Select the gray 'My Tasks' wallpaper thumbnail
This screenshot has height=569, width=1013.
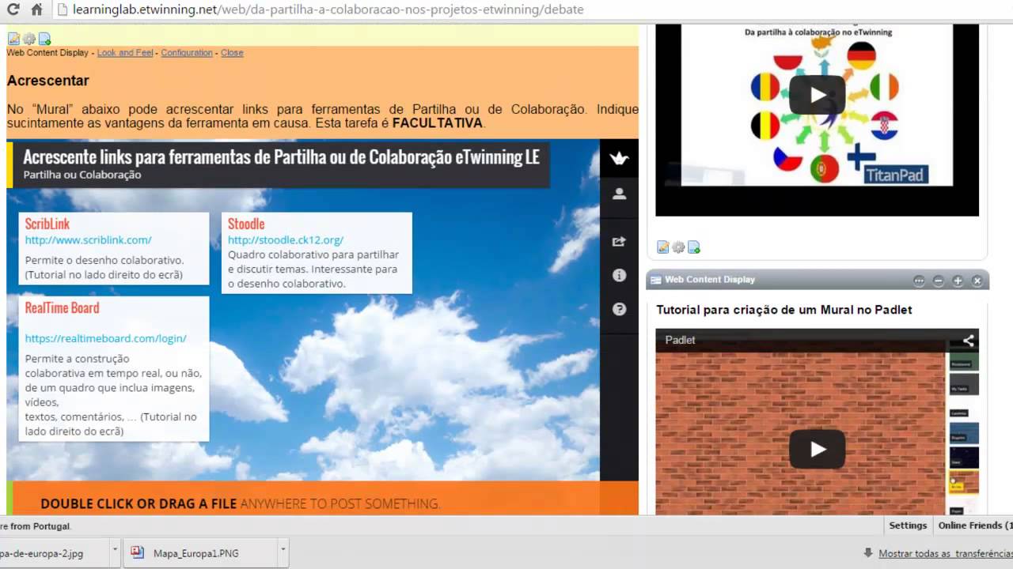[964, 385]
